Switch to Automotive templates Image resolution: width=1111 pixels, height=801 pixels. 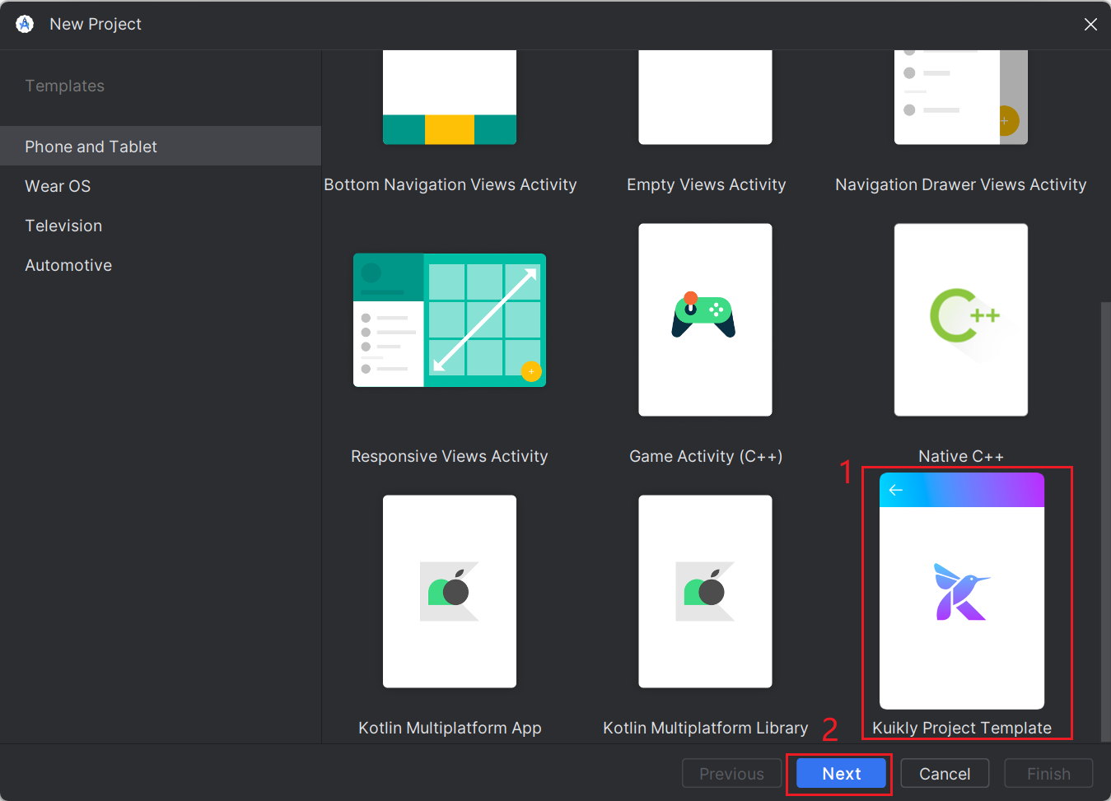[x=161, y=265]
